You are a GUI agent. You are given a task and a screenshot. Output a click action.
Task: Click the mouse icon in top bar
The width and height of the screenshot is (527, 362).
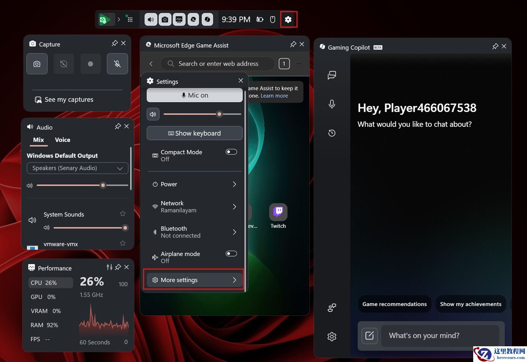click(x=273, y=19)
